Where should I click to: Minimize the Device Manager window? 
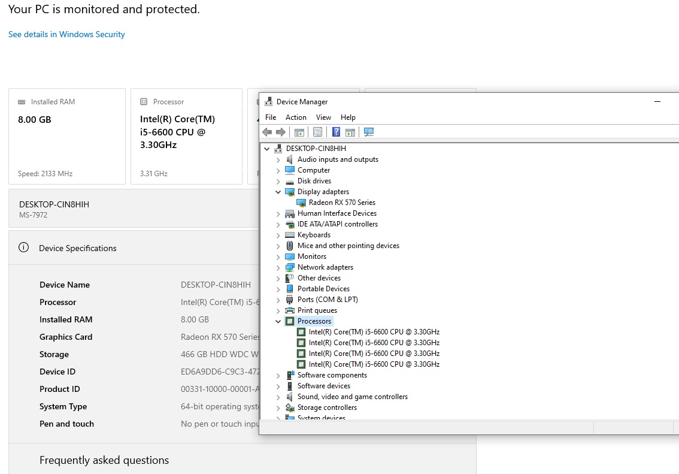657,102
